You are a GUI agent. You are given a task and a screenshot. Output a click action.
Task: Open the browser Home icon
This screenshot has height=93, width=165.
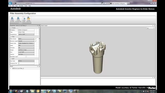pos(151,3)
